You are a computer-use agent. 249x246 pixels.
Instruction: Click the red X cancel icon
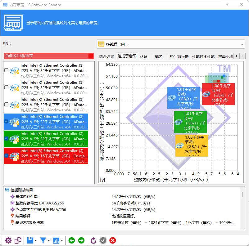[x=113, y=240]
